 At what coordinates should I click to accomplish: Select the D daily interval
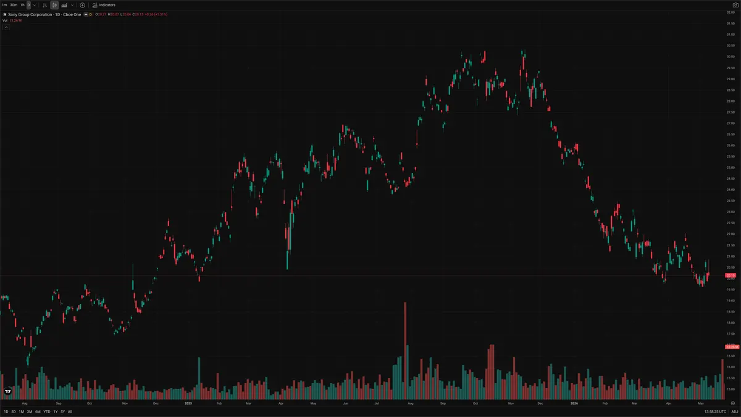coord(28,5)
